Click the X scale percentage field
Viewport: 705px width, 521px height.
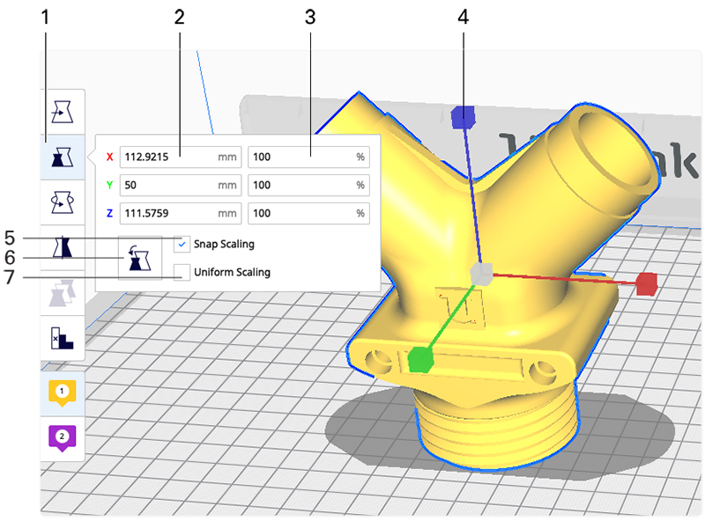click(x=300, y=158)
